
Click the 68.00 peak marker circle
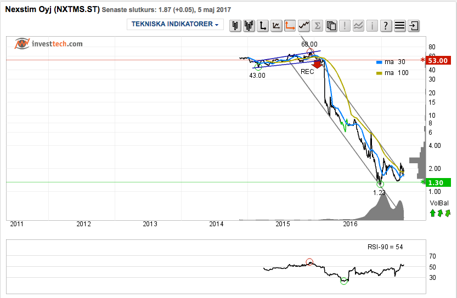tap(311, 52)
